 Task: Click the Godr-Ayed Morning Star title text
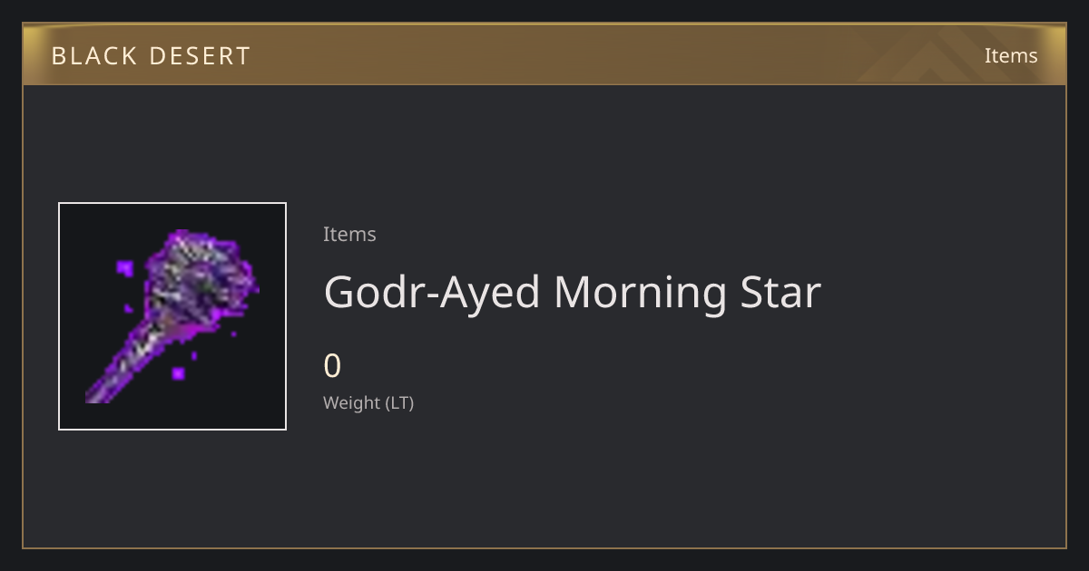[x=572, y=292]
